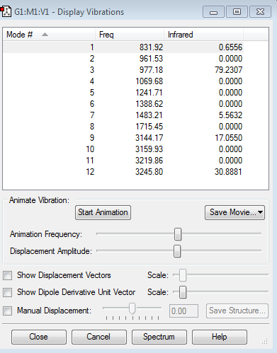This screenshot has height=353, width=277.
Task: Enable Show Dipole Derivative Unit Vector
Action: point(7,292)
